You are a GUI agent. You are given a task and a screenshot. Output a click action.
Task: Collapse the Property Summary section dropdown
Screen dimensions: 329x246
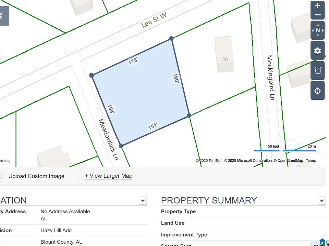click(322, 201)
